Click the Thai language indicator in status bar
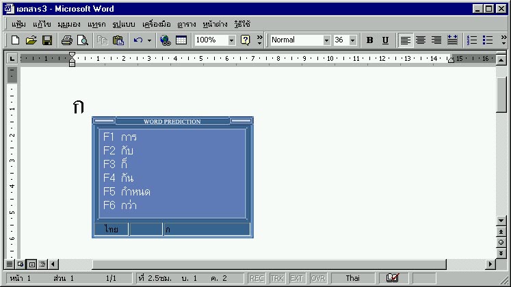 pyautogui.click(x=352, y=278)
